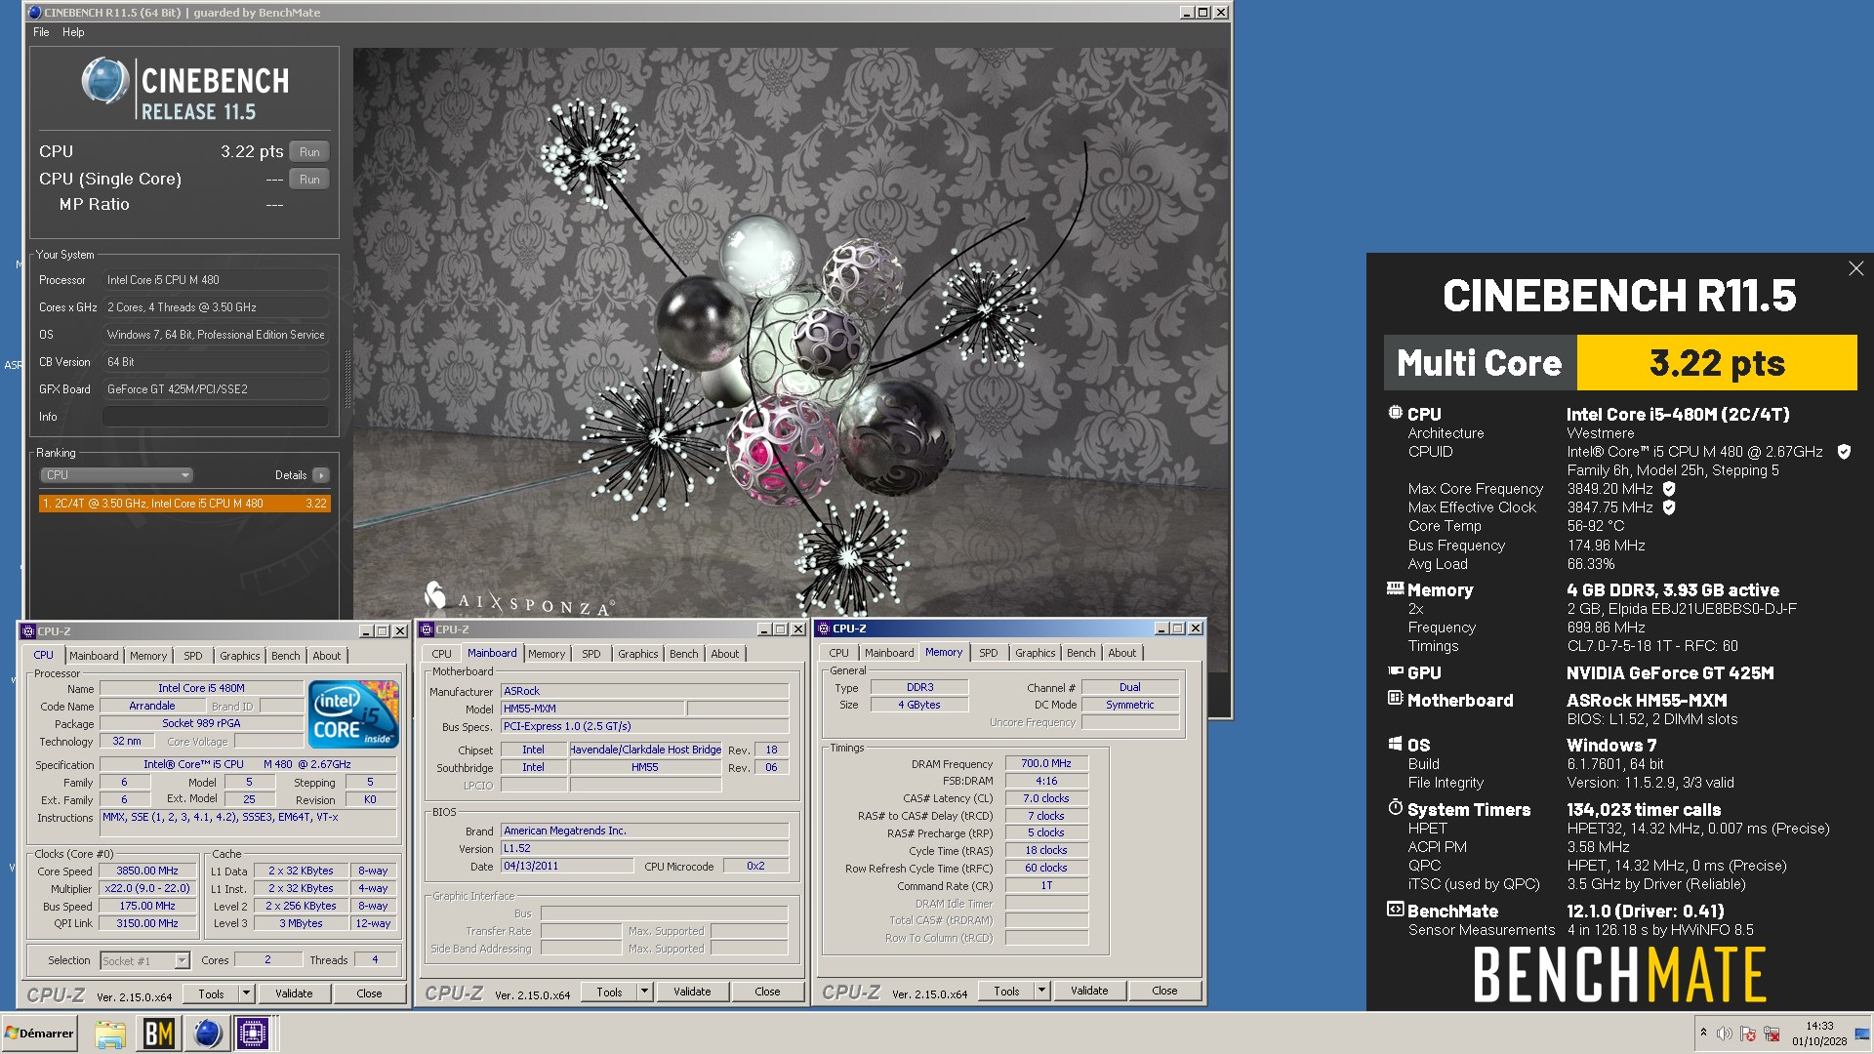This screenshot has height=1054, width=1874.
Task: Click the shield next to Max Core Frequency
Action: coord(1669,489)
